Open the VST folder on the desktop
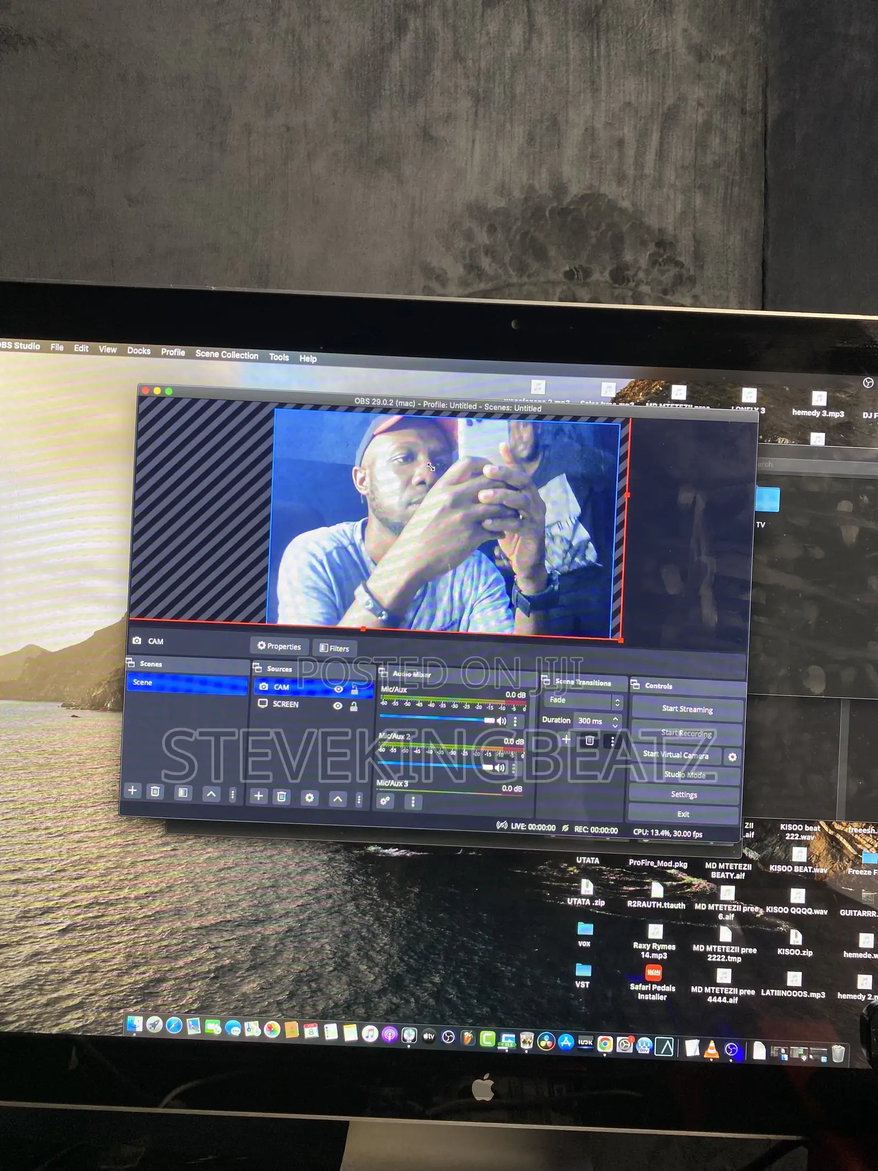Viewport: 878px width, 1171px height. (583, 975)
